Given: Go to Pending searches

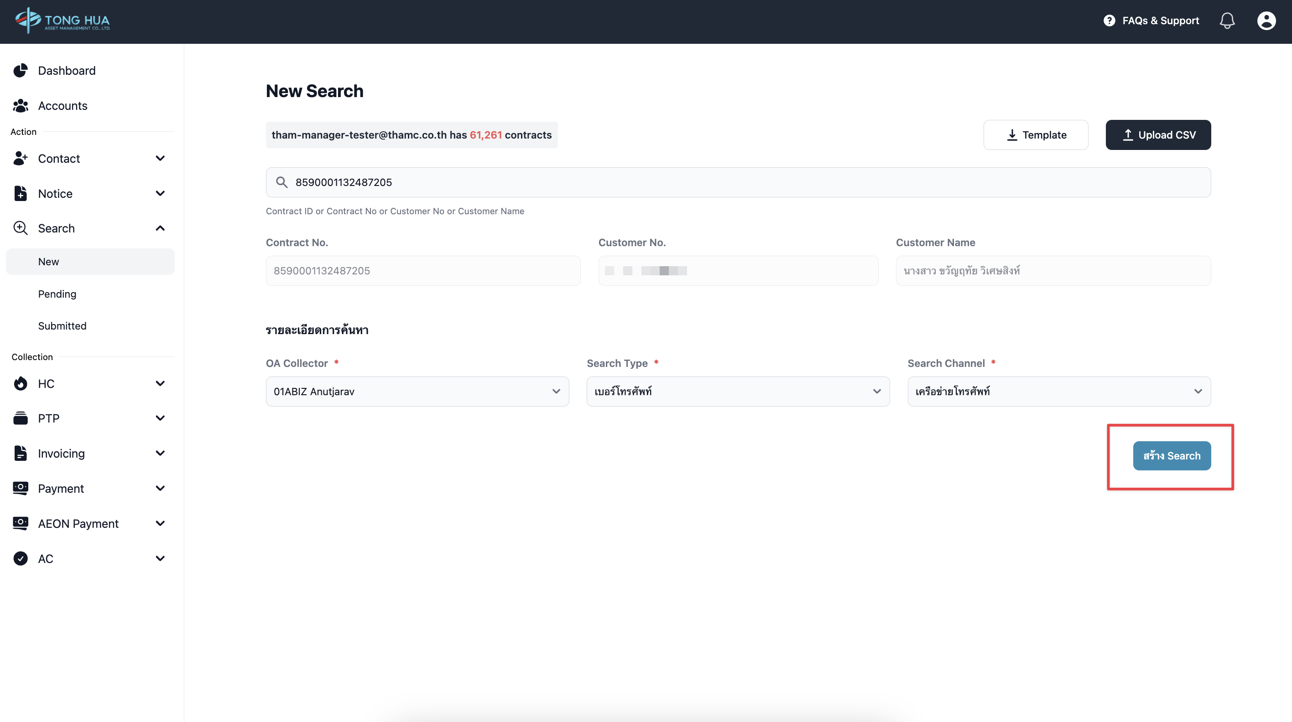Looking at the screenshot, I should tap(57, 294).
